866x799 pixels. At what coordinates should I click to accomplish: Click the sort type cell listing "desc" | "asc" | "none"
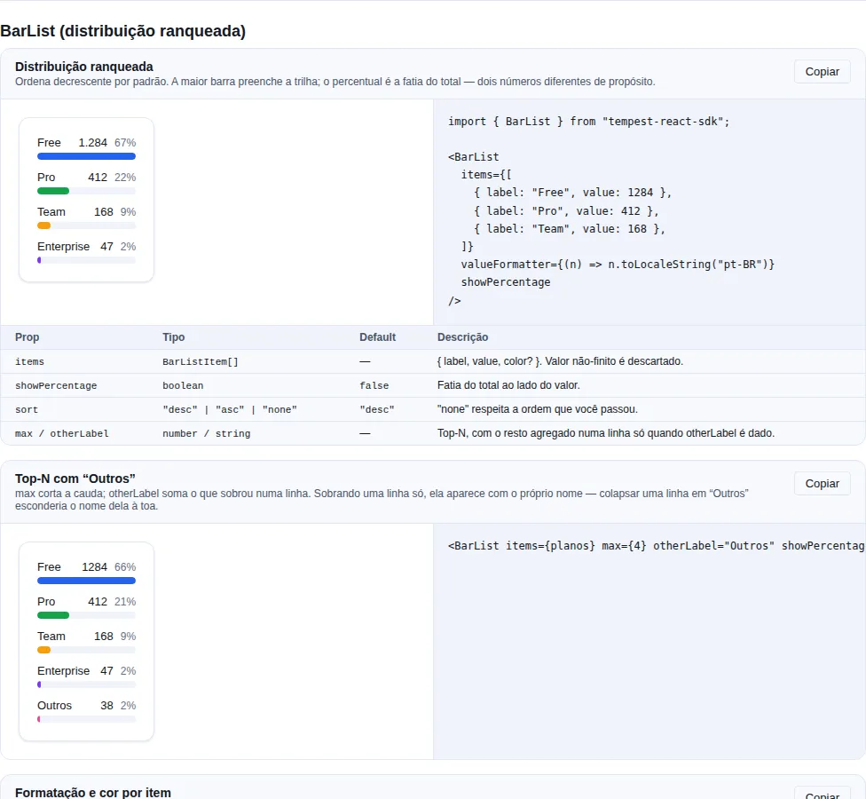(230, 410)
